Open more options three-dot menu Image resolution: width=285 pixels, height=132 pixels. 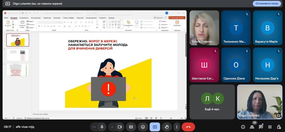point(176,127)
